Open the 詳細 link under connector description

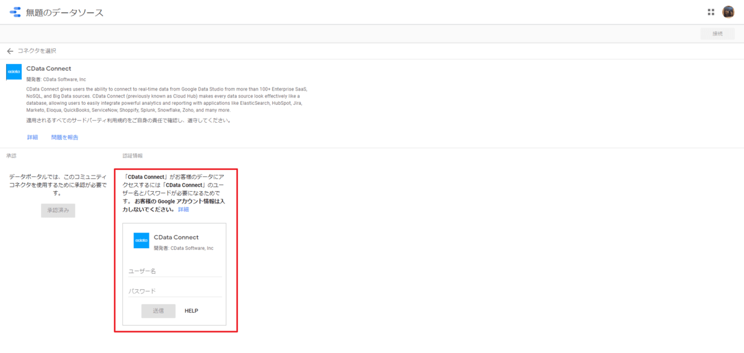point(32,137)
